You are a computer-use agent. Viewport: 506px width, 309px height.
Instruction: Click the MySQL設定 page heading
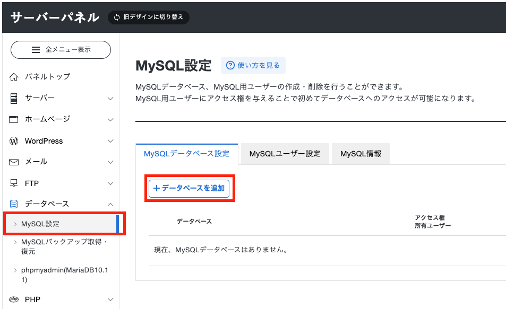coord(173,65)
